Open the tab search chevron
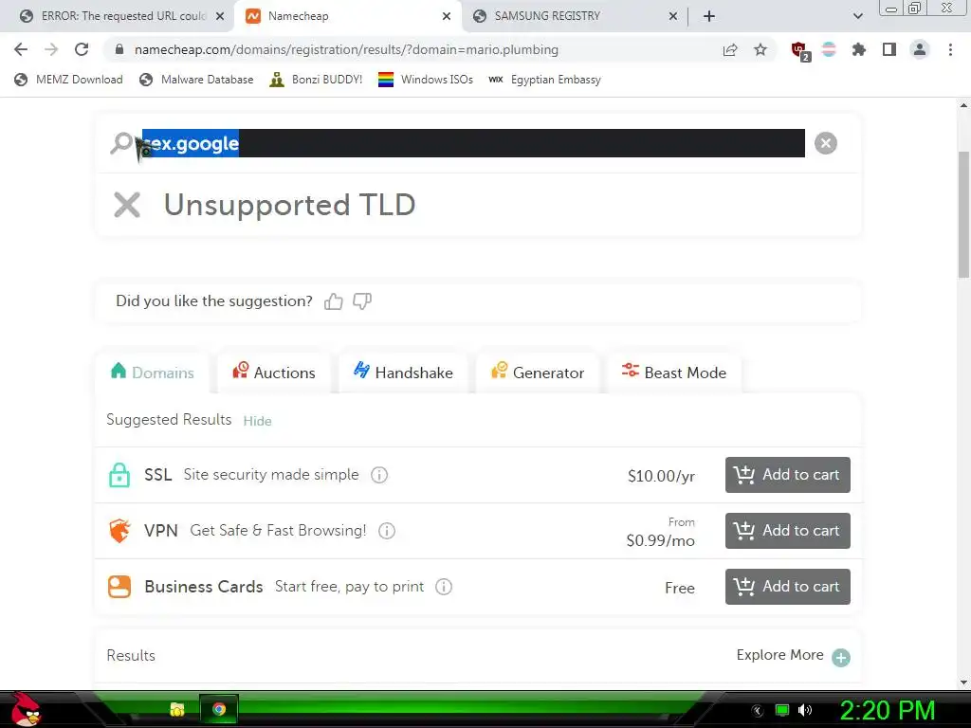 (857, 16)
